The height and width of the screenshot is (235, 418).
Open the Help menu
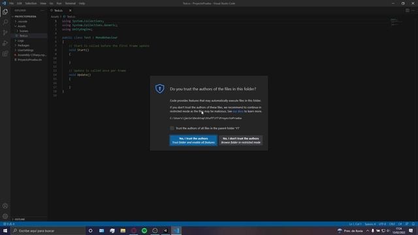point(82,3)
